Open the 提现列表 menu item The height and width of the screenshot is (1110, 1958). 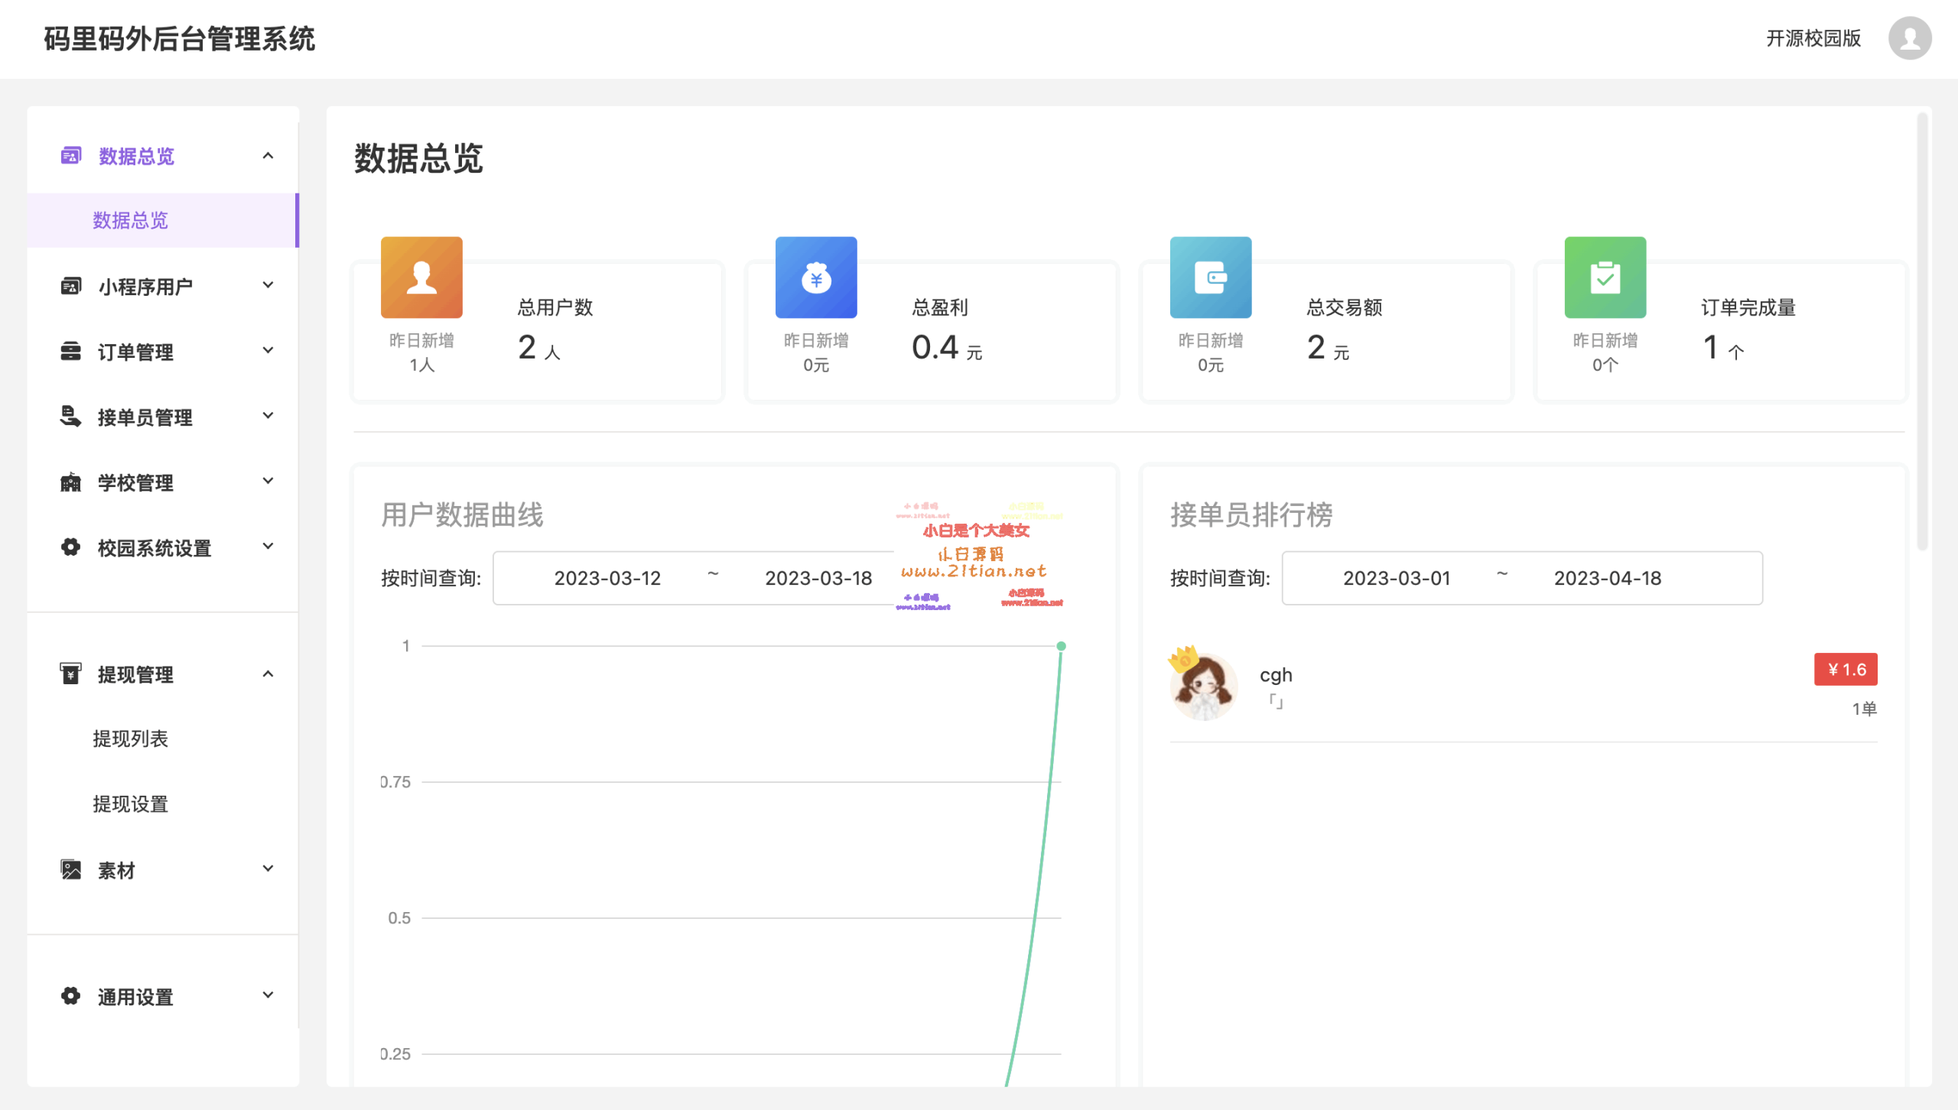[x=131, y=738]
